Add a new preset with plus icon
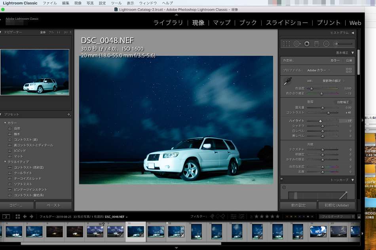The height and width of the screenshot is (250, 376). [69, 114]
